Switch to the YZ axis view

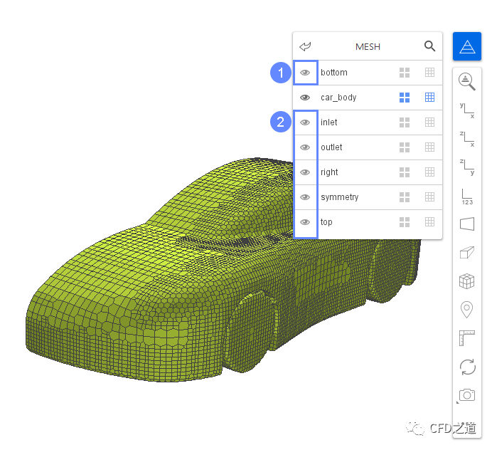click(466, 167)
